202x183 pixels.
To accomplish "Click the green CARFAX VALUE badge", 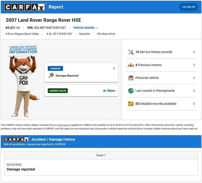I will click(x=58, y=91).
